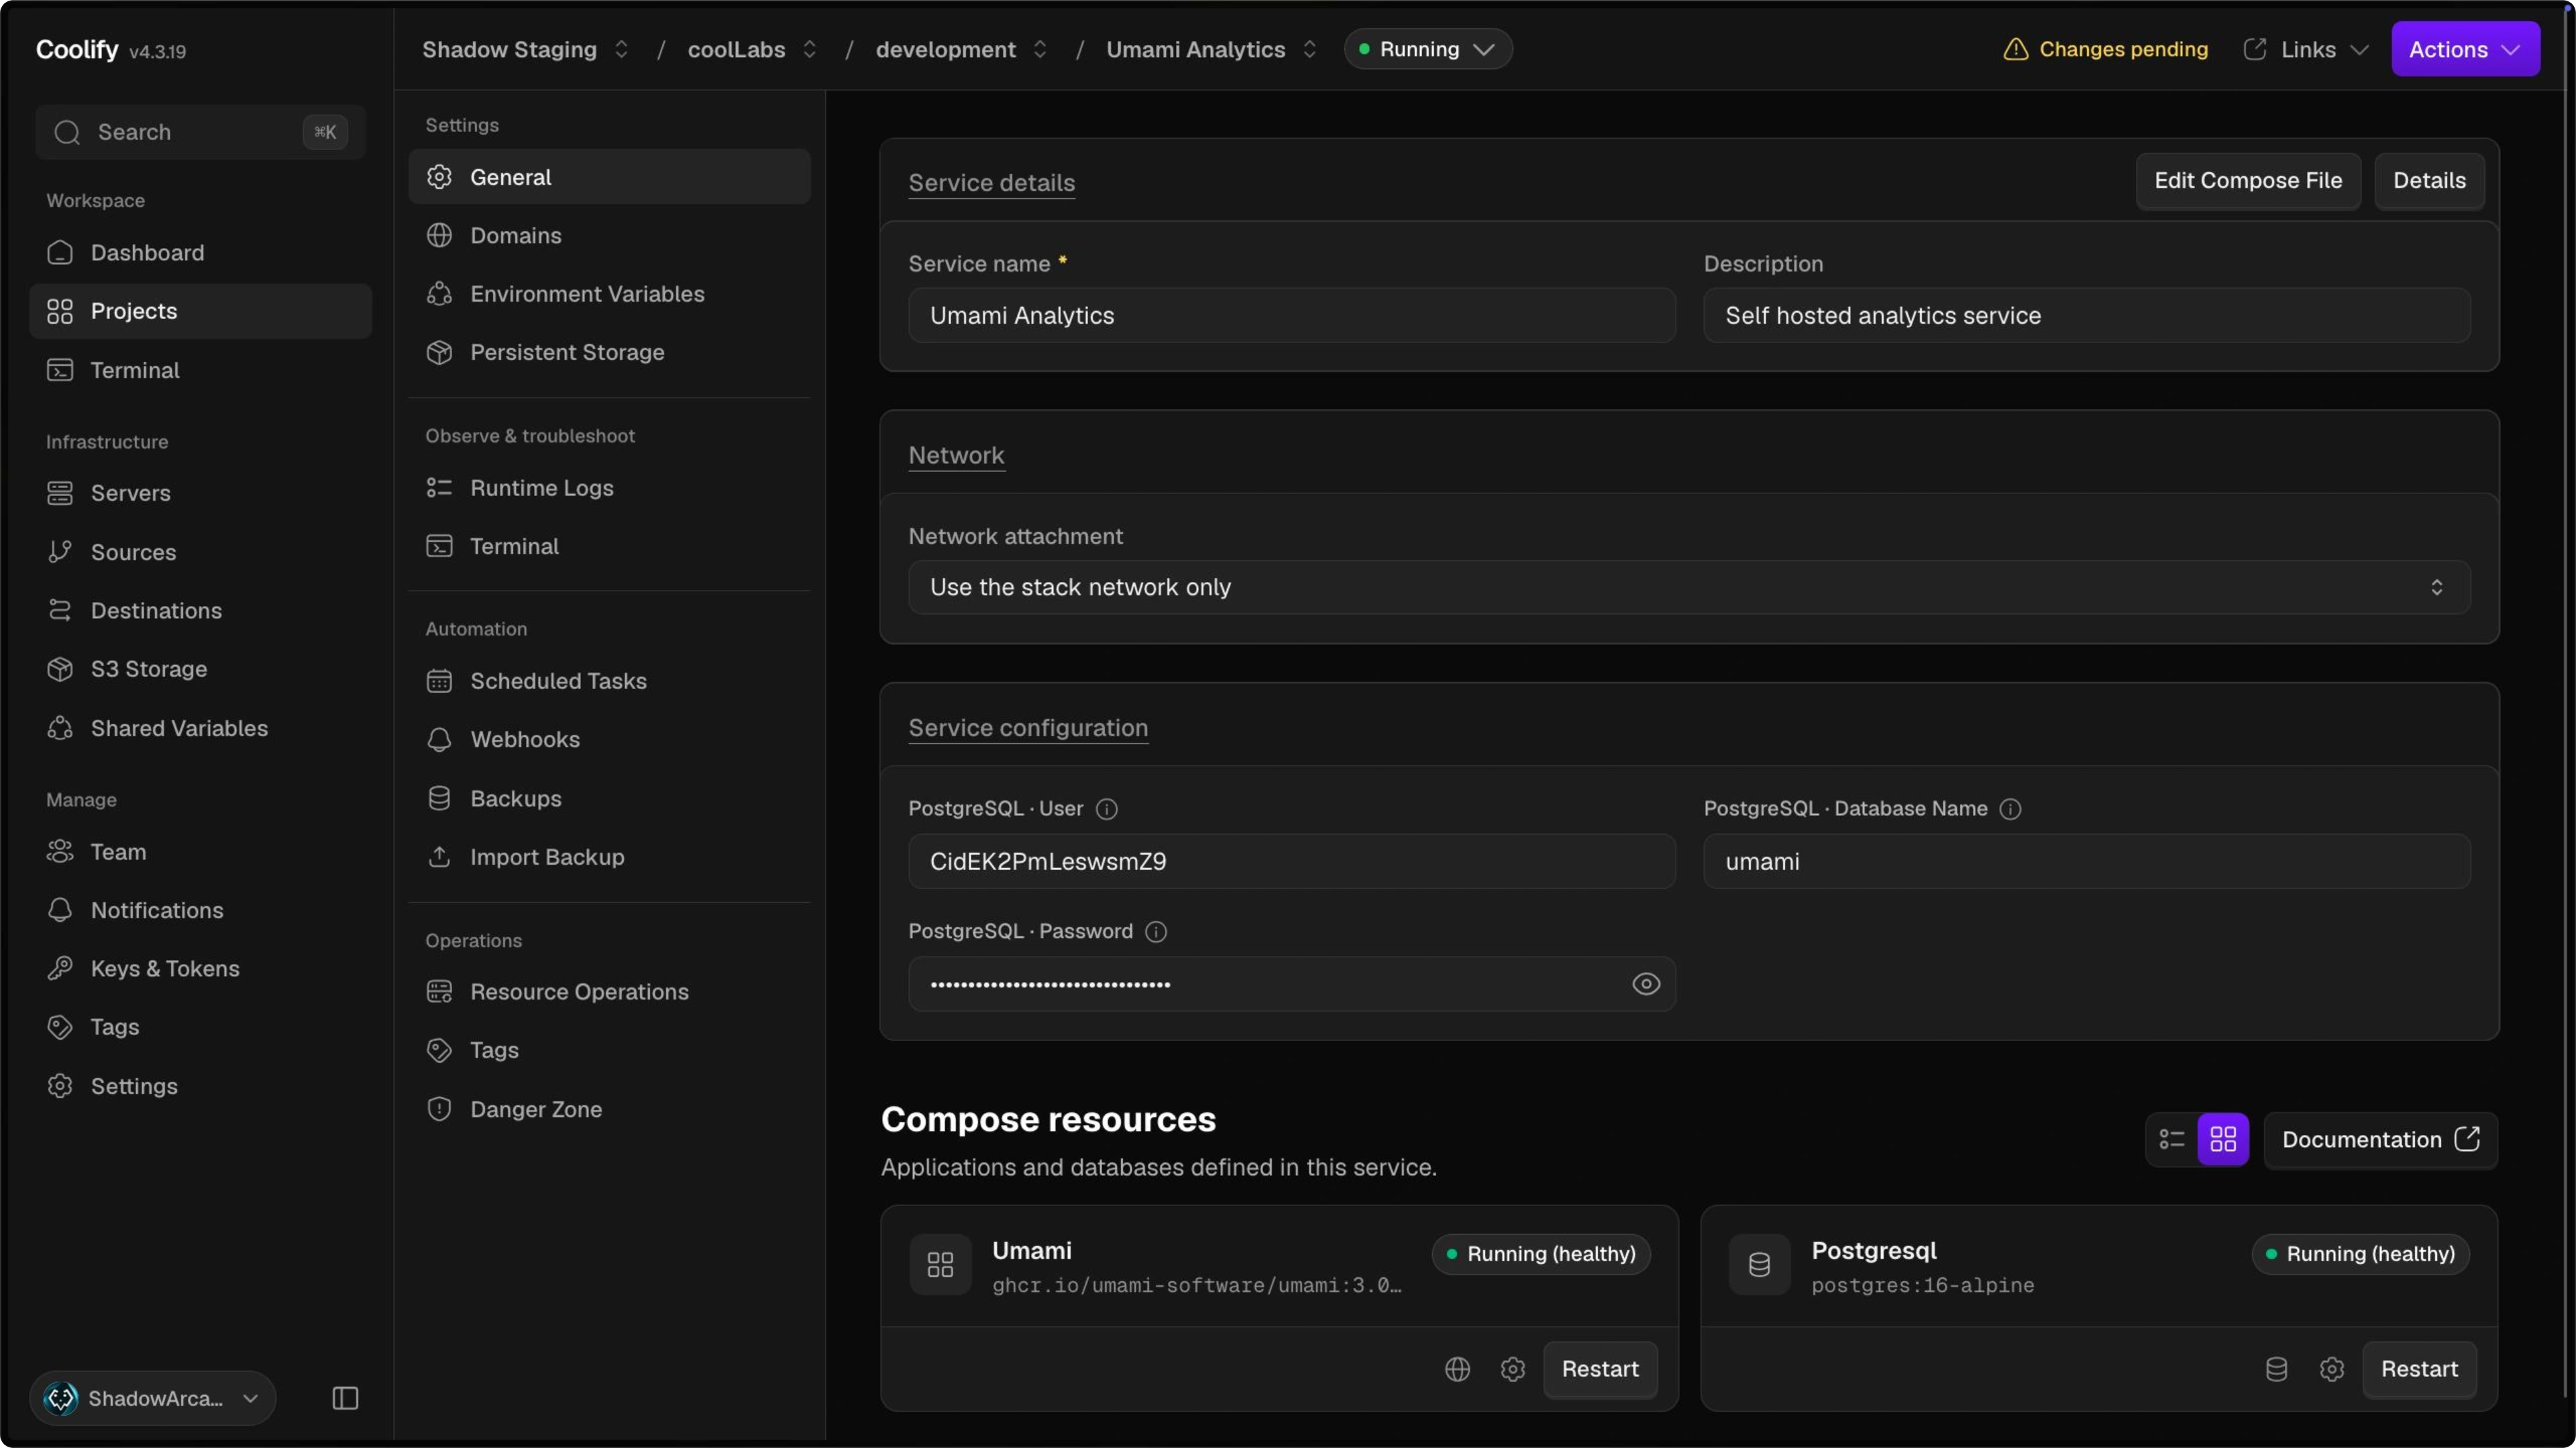Click the Changes pending warning
The width and height of the screenshot is (2576, 1448).
(2105, 49)
